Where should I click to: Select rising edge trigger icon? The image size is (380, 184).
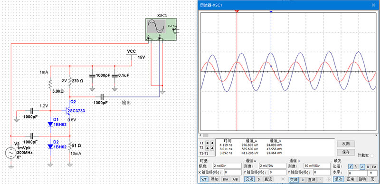351,166
